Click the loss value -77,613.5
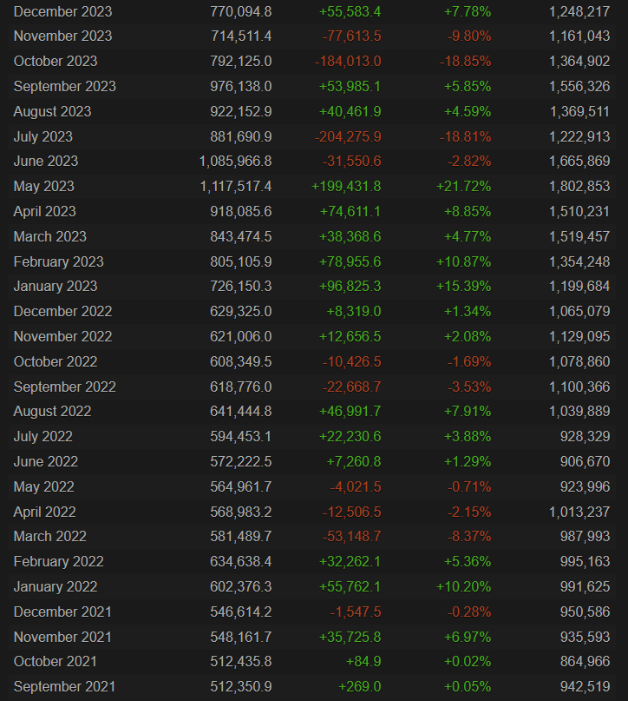Viewport: 628px width, 701px height. click(351, 36)
